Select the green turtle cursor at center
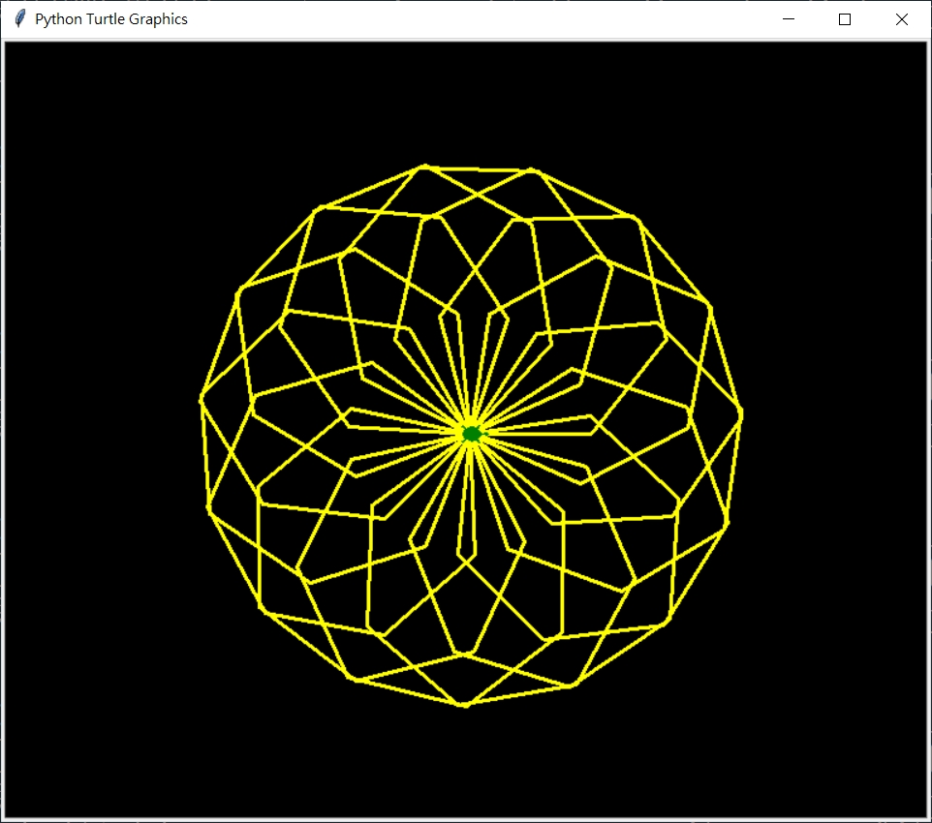The image size is (932, 823). tap(469, 433)
